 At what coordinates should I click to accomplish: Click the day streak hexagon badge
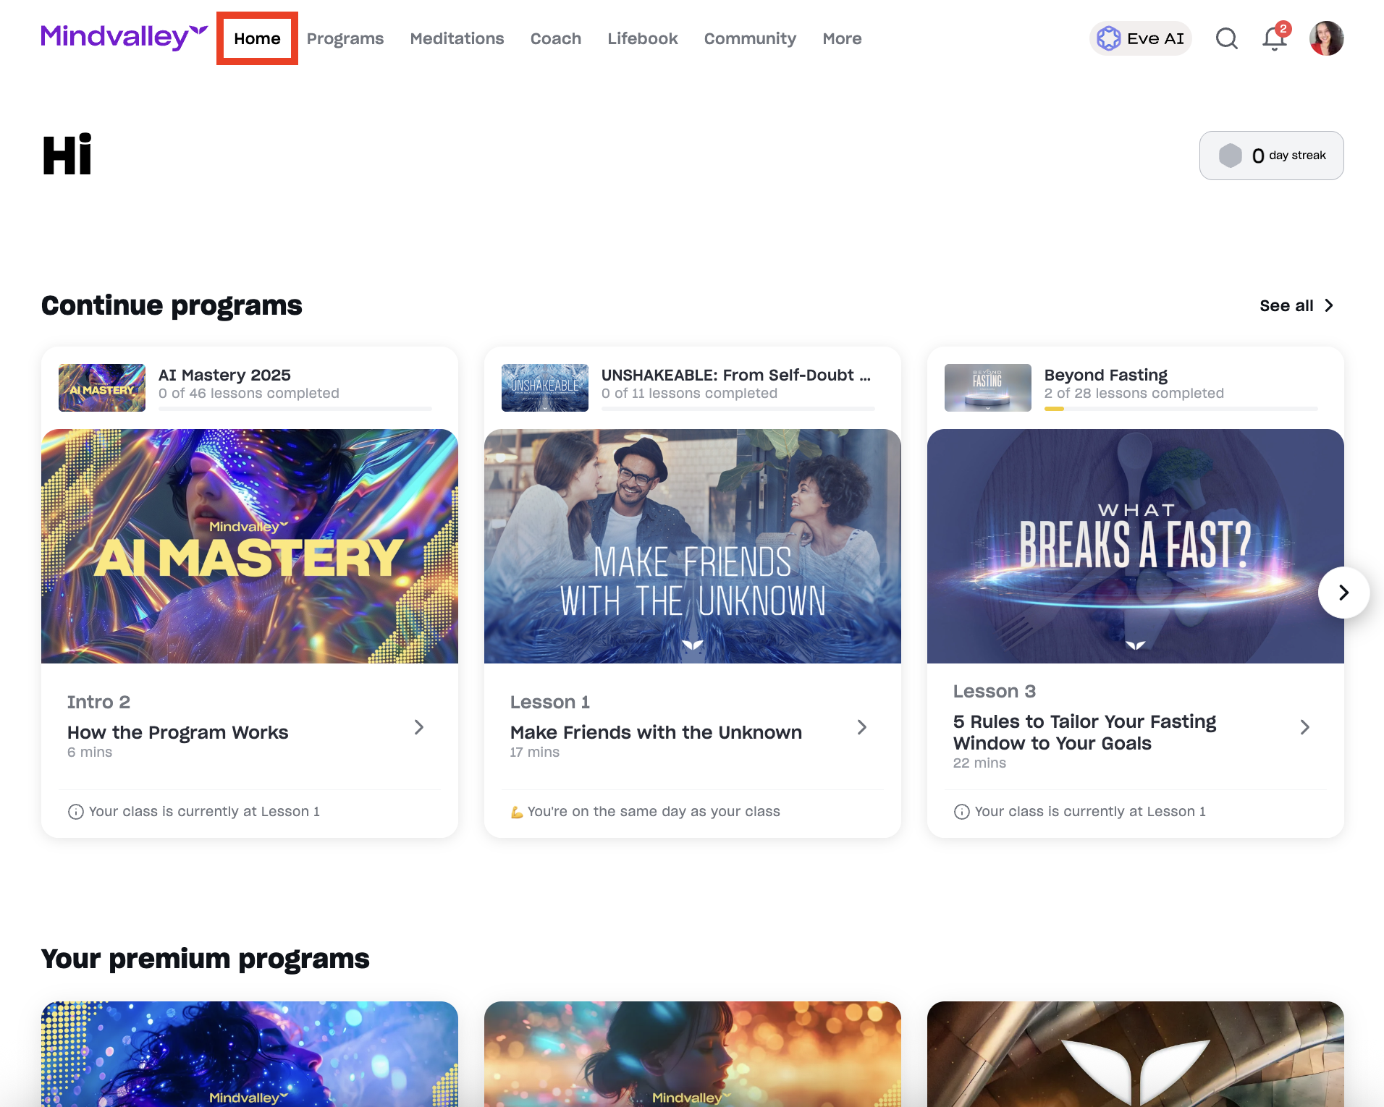coord(1230,156)
